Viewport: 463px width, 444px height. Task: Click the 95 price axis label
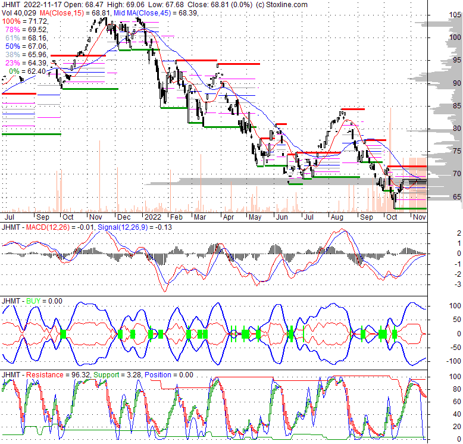point(457,60)
